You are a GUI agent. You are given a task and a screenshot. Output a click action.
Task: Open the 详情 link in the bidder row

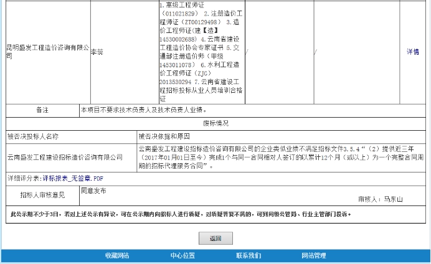412,52
